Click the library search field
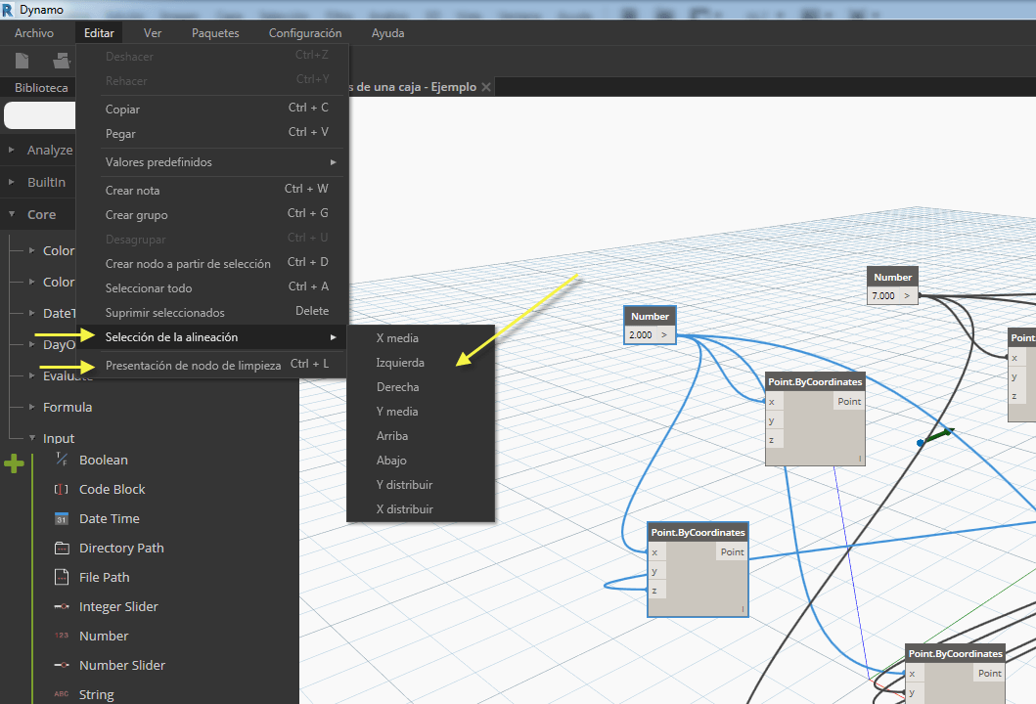This screenshot has width=1036, height=704. pos(40,115)
